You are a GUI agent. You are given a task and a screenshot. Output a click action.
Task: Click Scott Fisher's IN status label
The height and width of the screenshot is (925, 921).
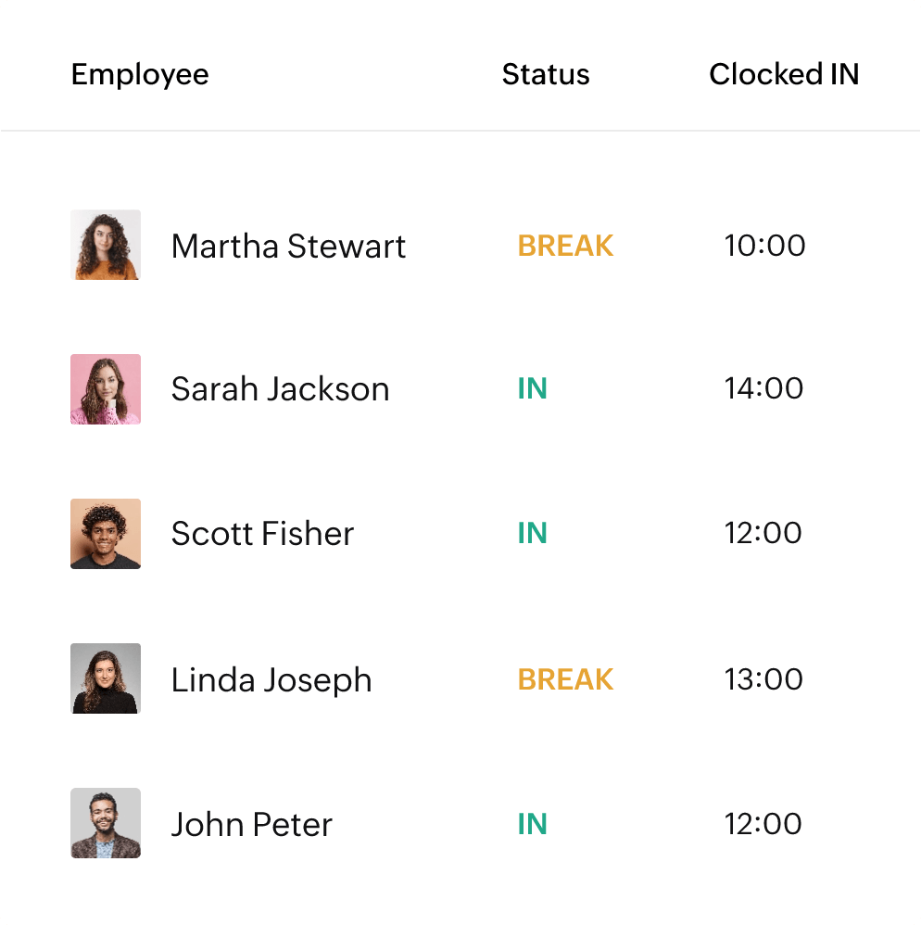click(532, 534)
